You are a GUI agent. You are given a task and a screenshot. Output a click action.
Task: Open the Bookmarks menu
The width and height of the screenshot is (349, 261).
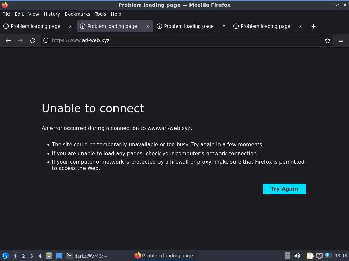tap(77, 14)
